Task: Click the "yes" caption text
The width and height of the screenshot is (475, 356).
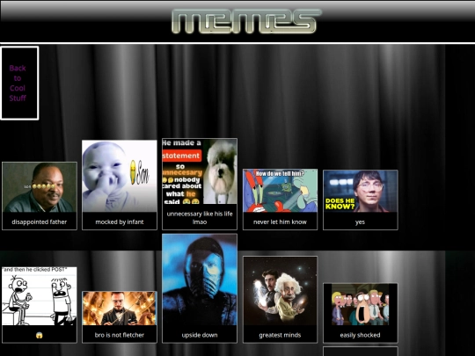Action: coord(360,222)
